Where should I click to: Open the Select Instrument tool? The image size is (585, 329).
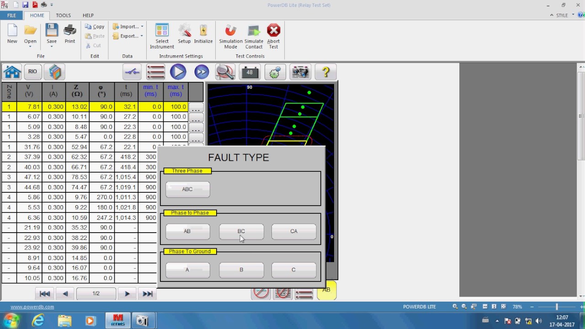point(162,37)
